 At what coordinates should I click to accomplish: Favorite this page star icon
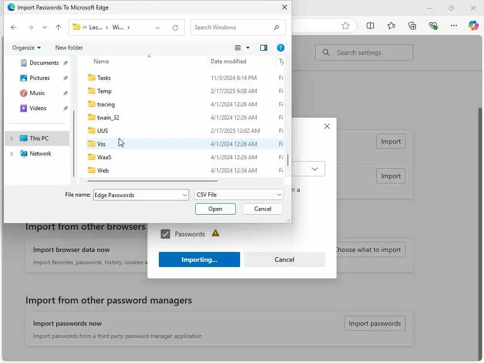(x=346, y=26)
